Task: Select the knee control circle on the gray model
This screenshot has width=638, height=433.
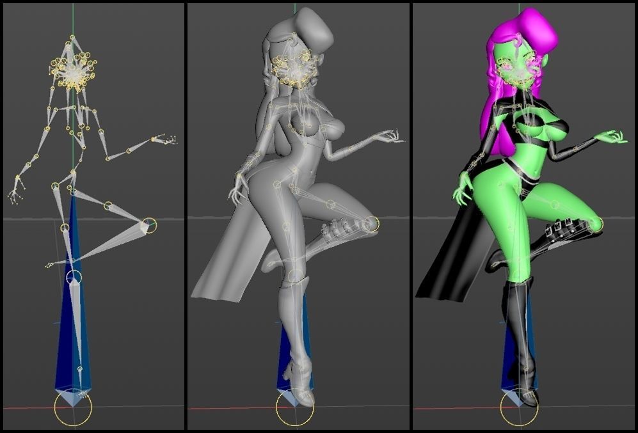Action: pos(371,224)
